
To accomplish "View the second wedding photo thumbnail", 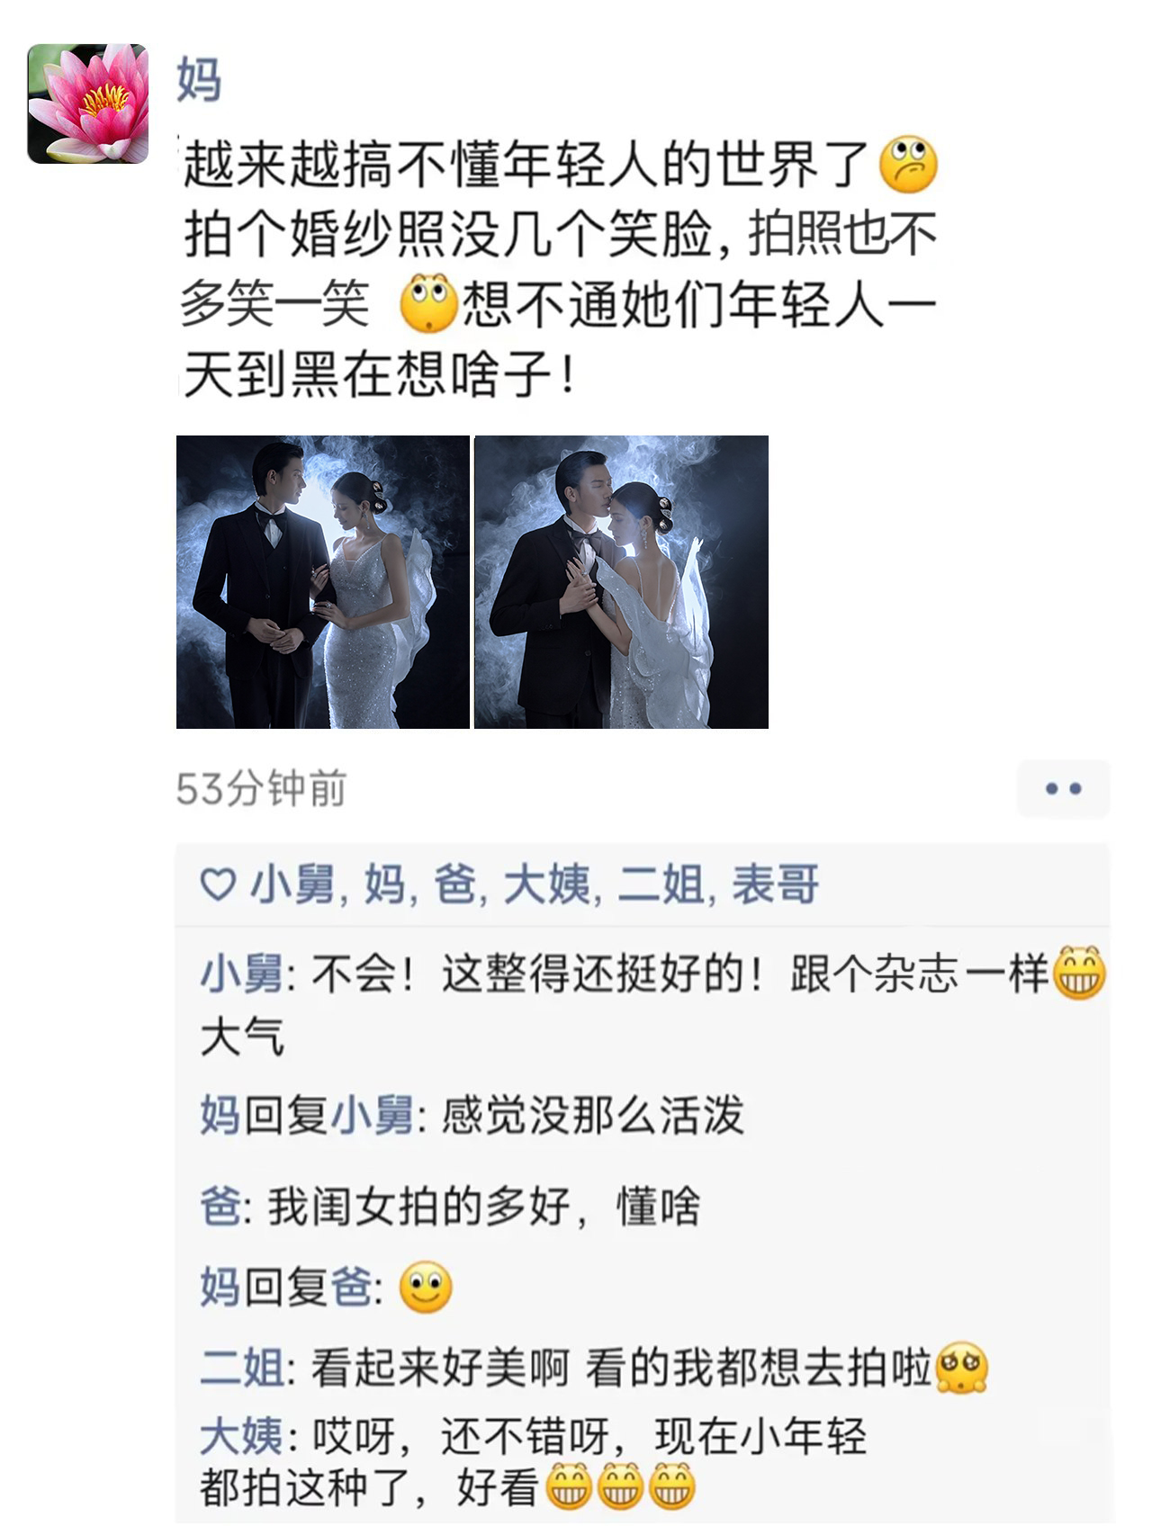I will (622, 582).
